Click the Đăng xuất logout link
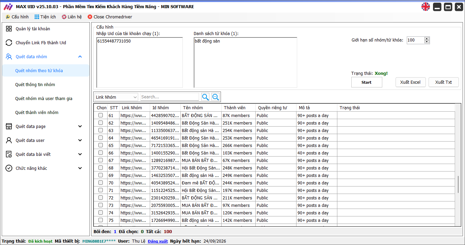This screenshot has width=465, height=245. (158, 241)
